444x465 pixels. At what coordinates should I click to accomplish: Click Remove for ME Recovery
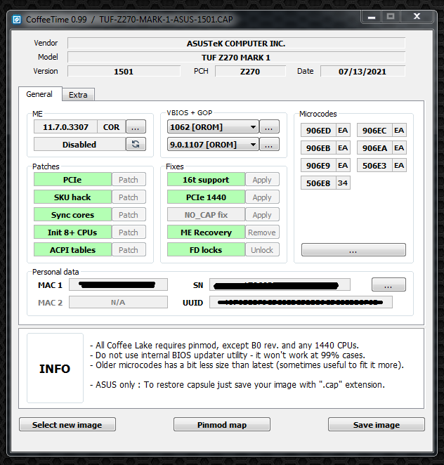pos(262,232)
